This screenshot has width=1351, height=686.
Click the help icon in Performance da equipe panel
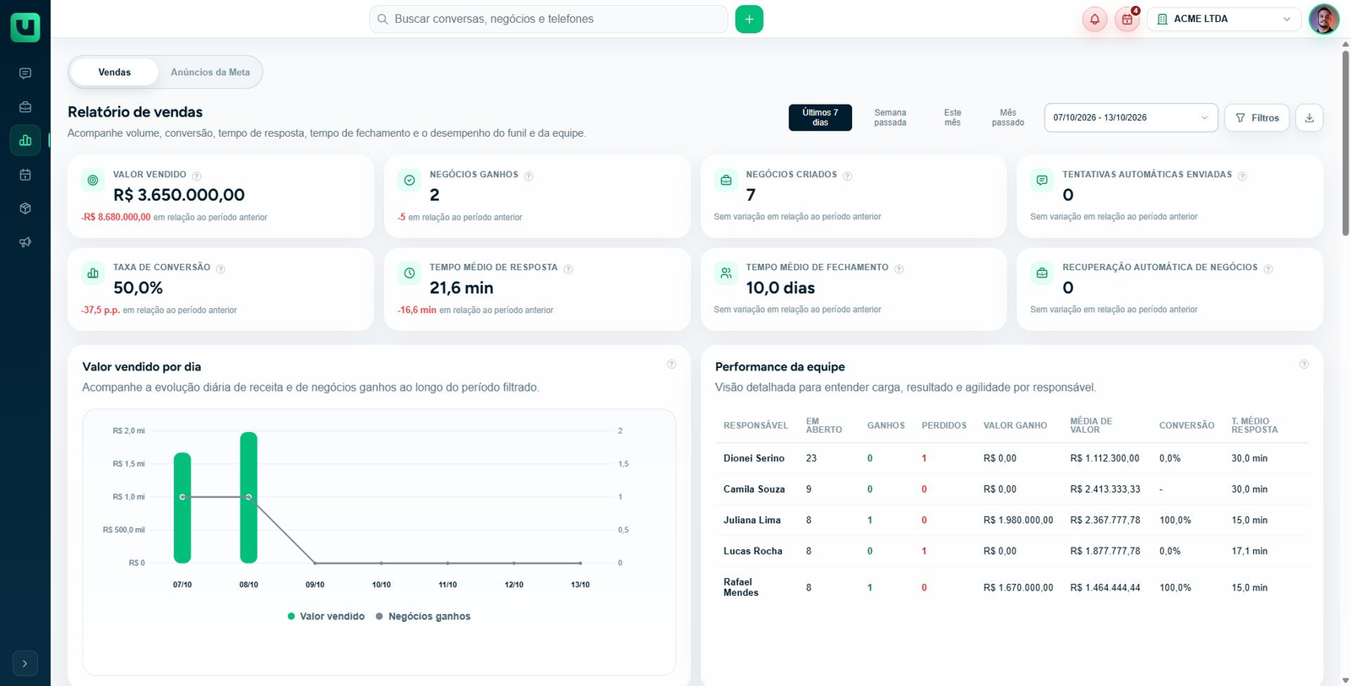[1304, 365]
